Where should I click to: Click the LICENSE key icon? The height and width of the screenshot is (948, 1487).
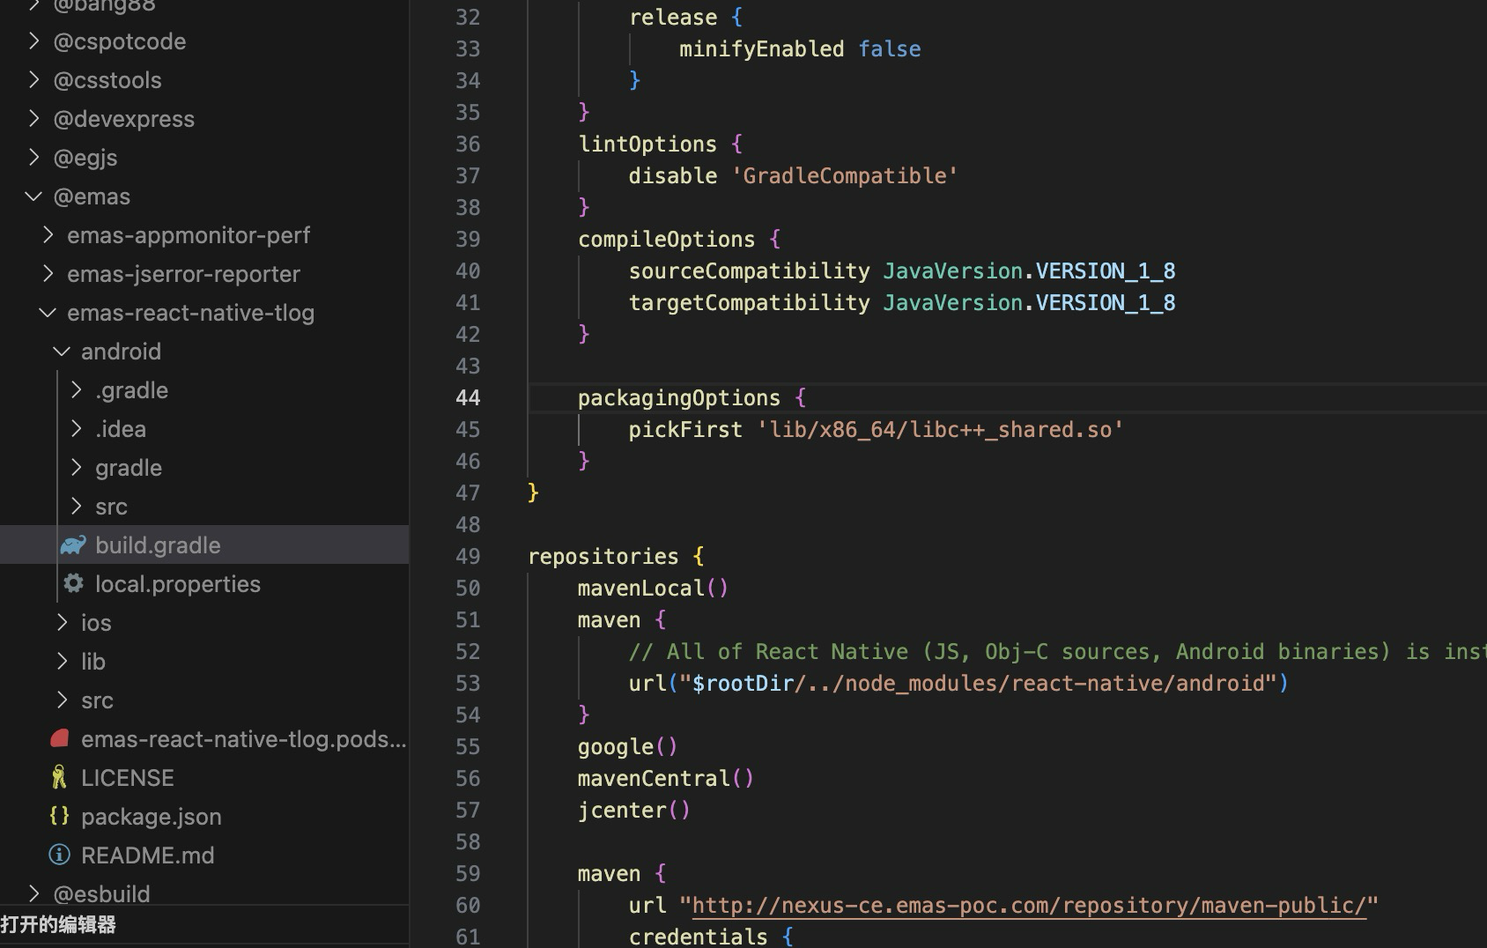point(59,777)
